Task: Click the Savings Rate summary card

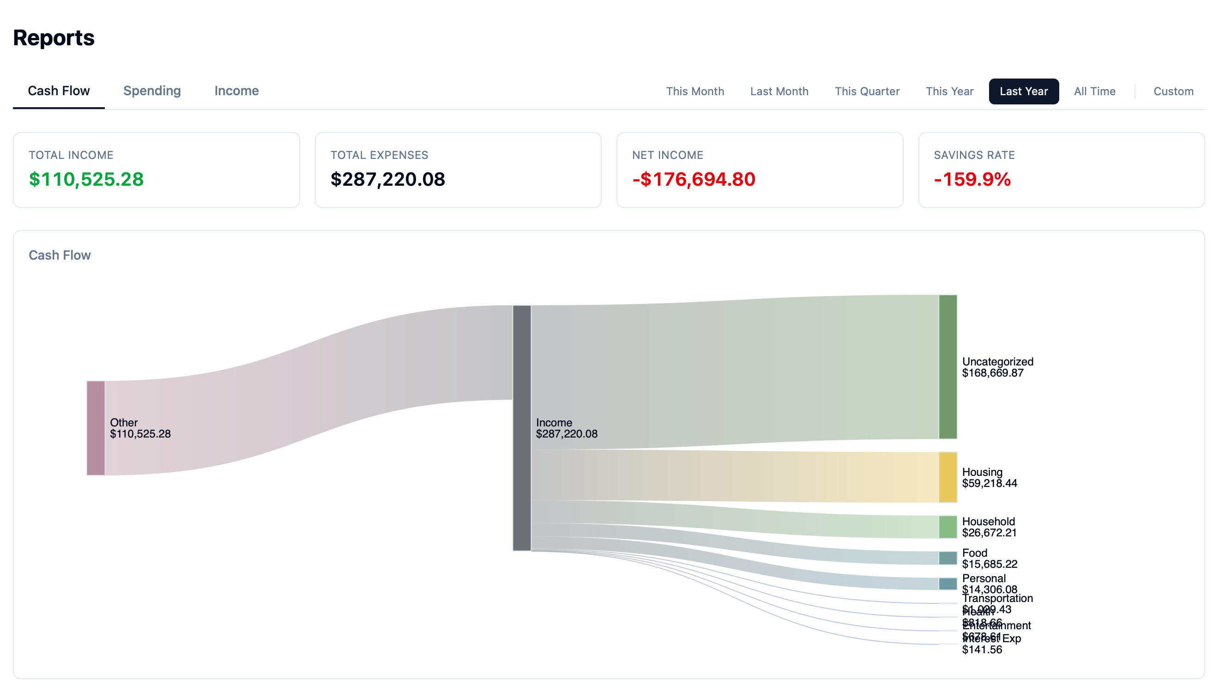Action: tap(1061, 170)
